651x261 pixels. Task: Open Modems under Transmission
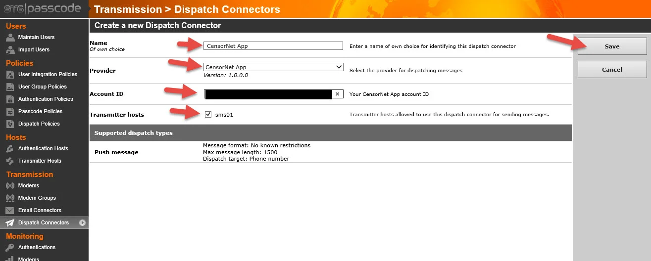point(29,186)
